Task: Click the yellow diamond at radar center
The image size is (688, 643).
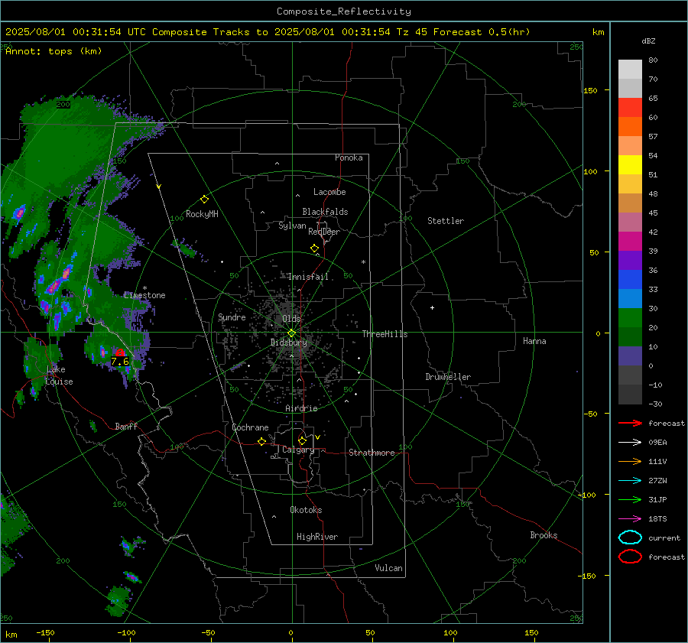Action: (x=291, y=333)
